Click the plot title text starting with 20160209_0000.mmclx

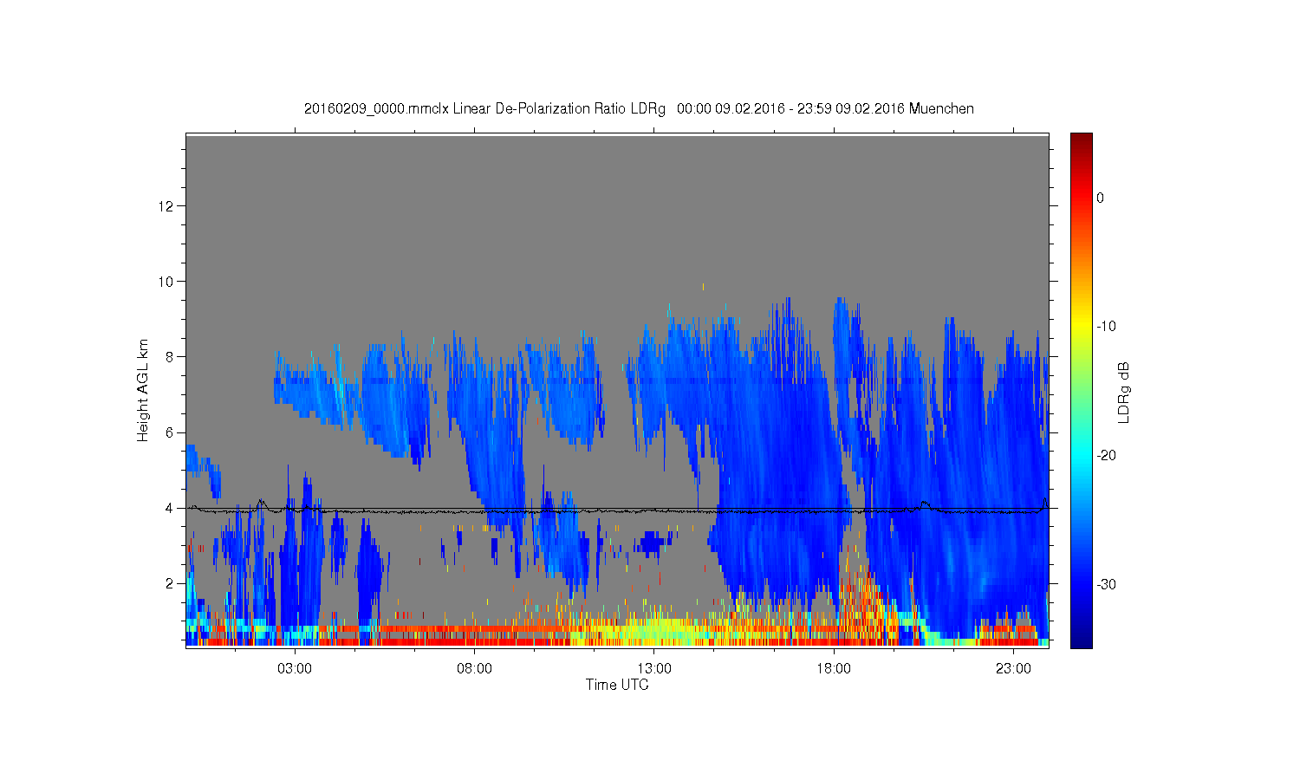pos(639,109)
